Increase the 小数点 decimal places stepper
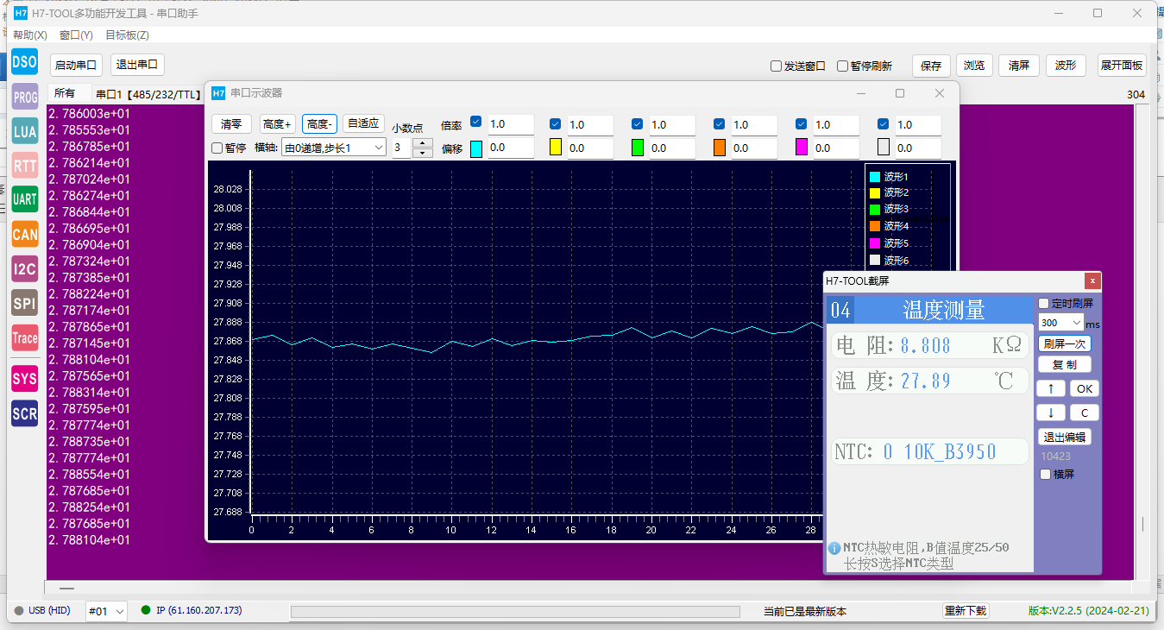This screenshot has width=1164, height=630. pyautogui.click(x=423, y=143)
